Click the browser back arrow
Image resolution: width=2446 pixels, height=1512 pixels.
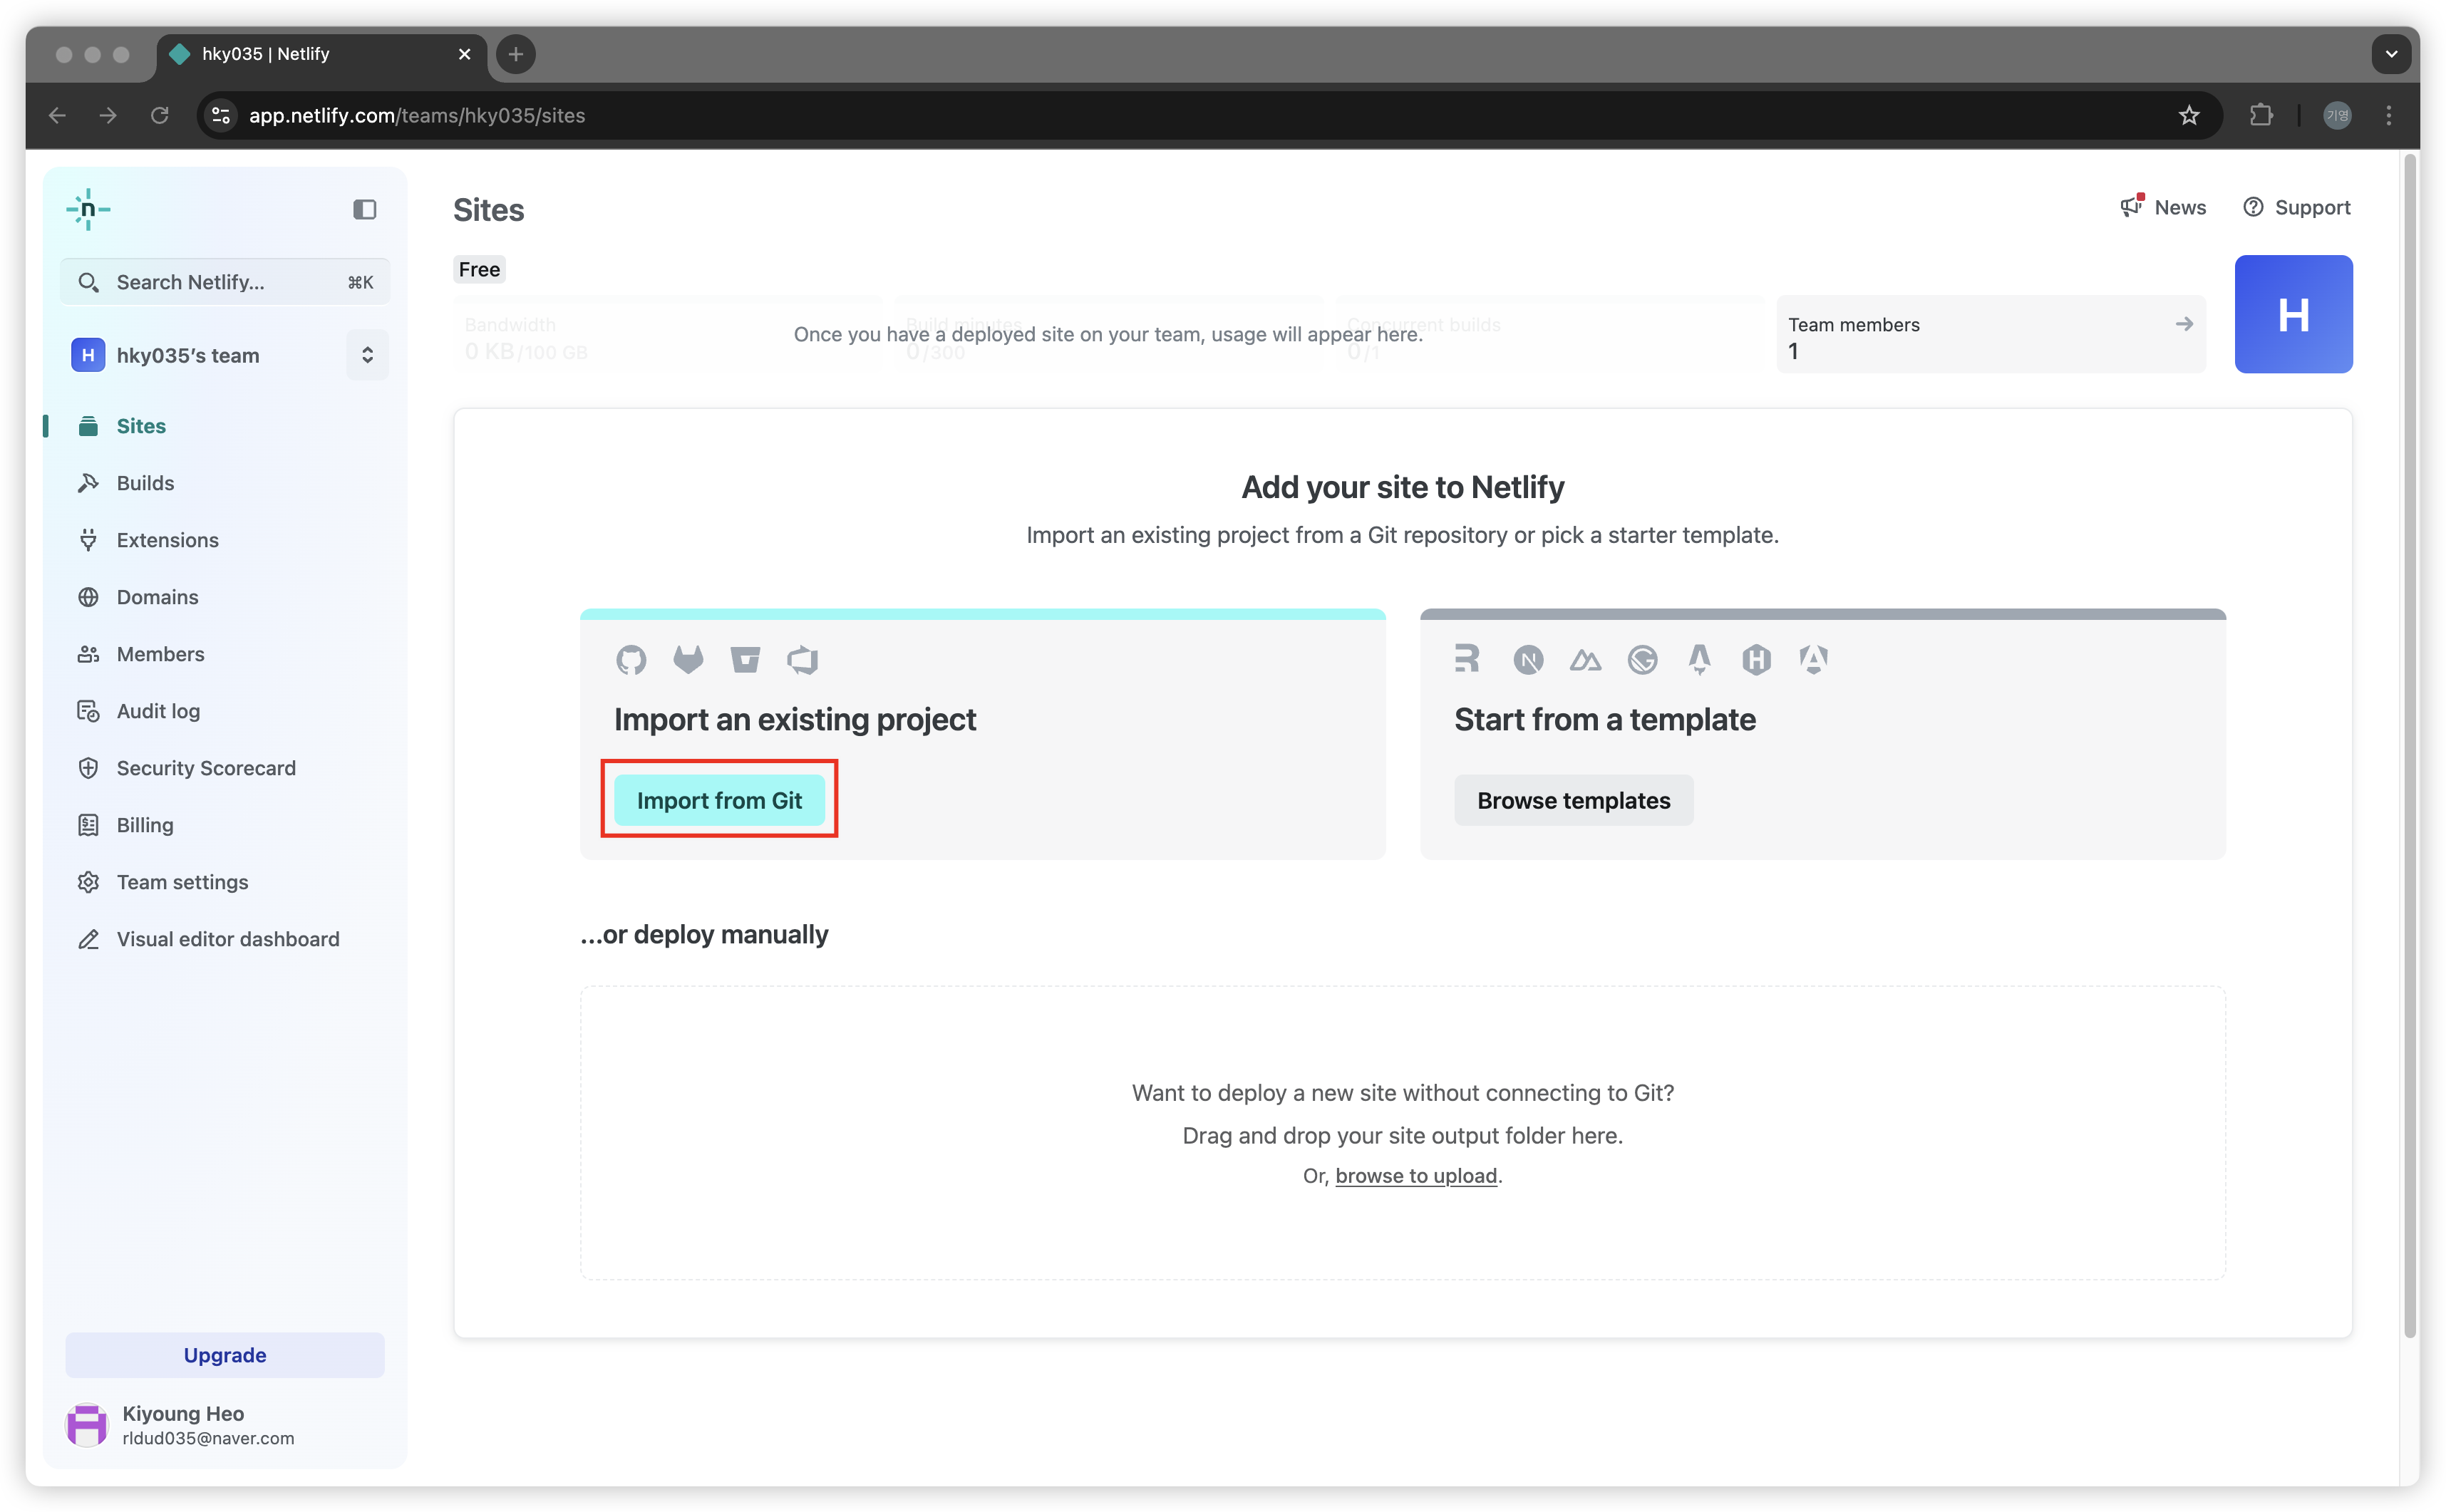click(x=57, y=115)
